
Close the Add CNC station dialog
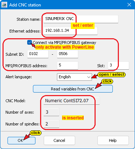(129, 5)
